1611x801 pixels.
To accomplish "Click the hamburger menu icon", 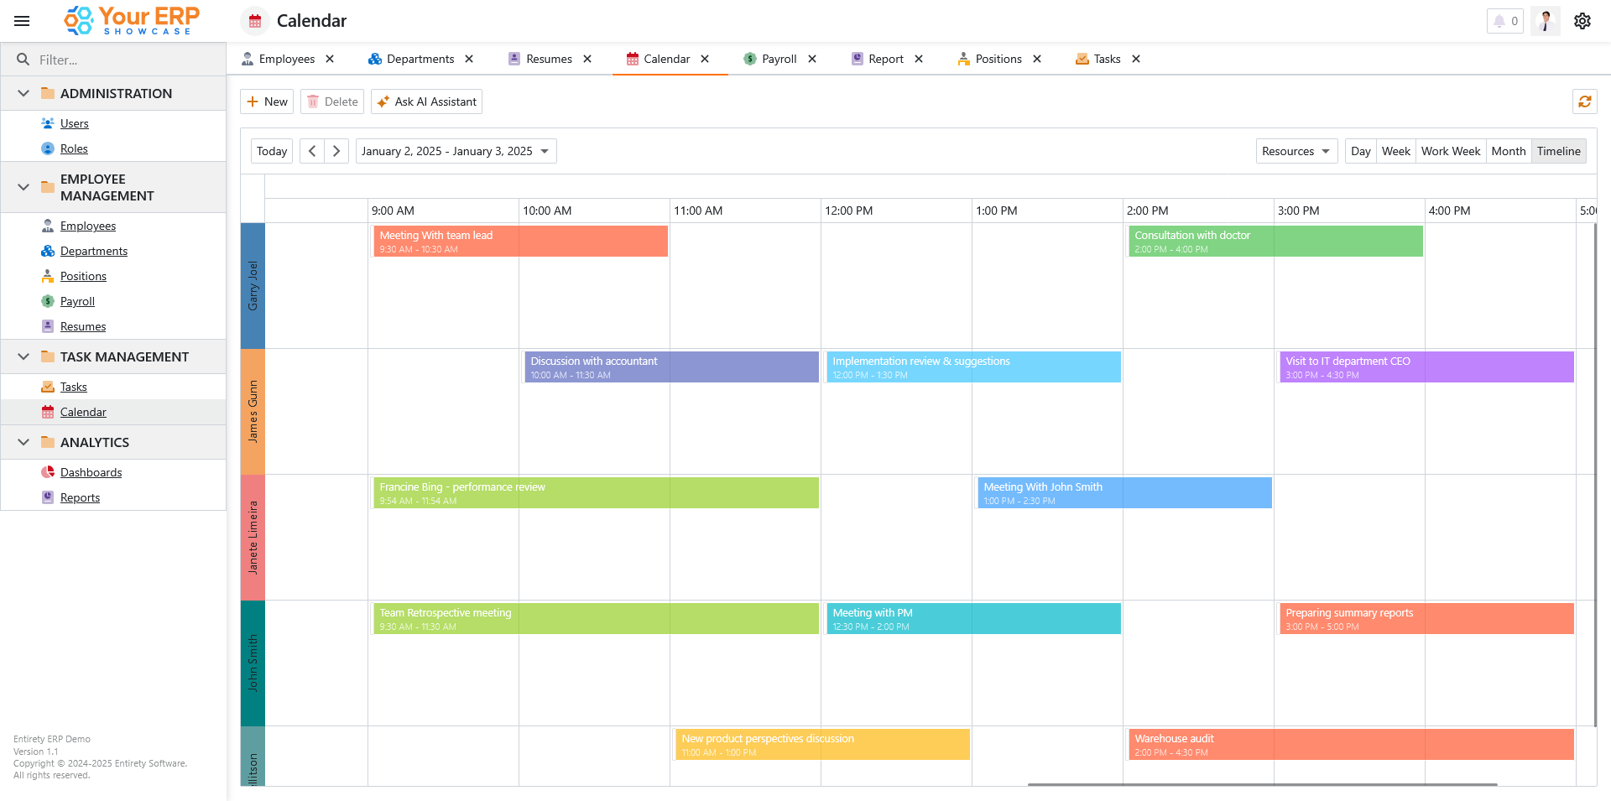I will [22, 21].
